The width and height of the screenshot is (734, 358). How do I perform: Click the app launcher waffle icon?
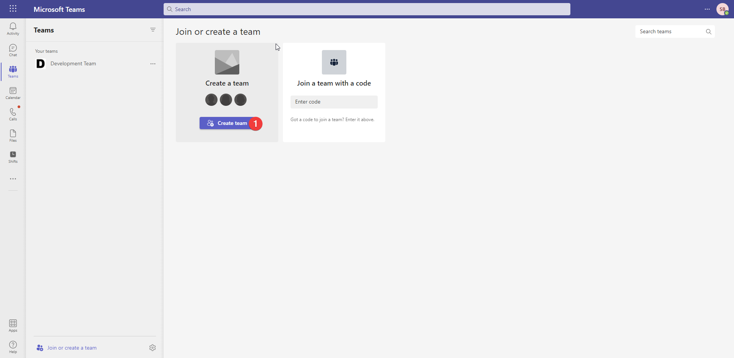coord(13,9)
